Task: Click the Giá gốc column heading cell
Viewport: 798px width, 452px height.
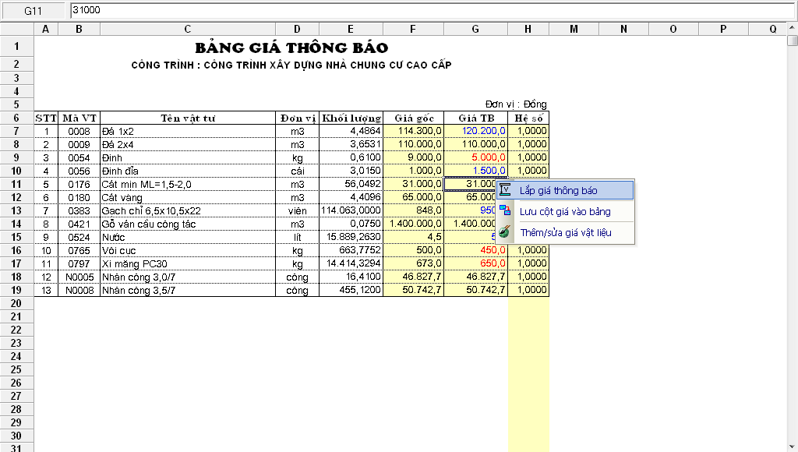Action: pyautogui.click(x=413, y=118)
